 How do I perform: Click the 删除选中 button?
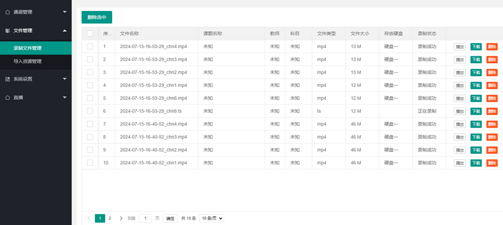point(97,17)
